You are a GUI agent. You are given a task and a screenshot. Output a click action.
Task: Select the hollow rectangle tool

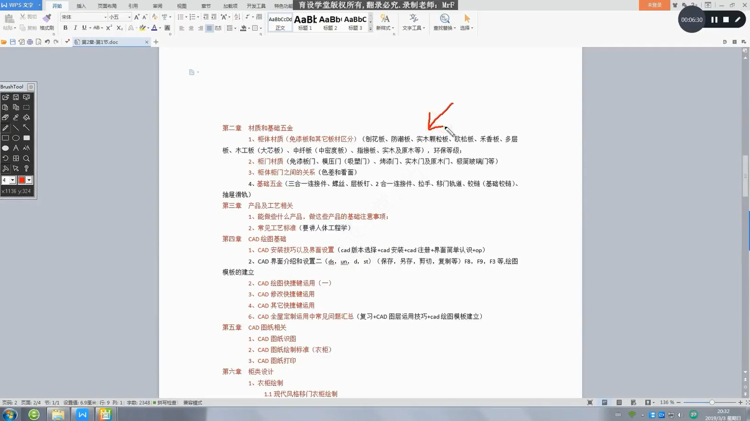point(6,138)
